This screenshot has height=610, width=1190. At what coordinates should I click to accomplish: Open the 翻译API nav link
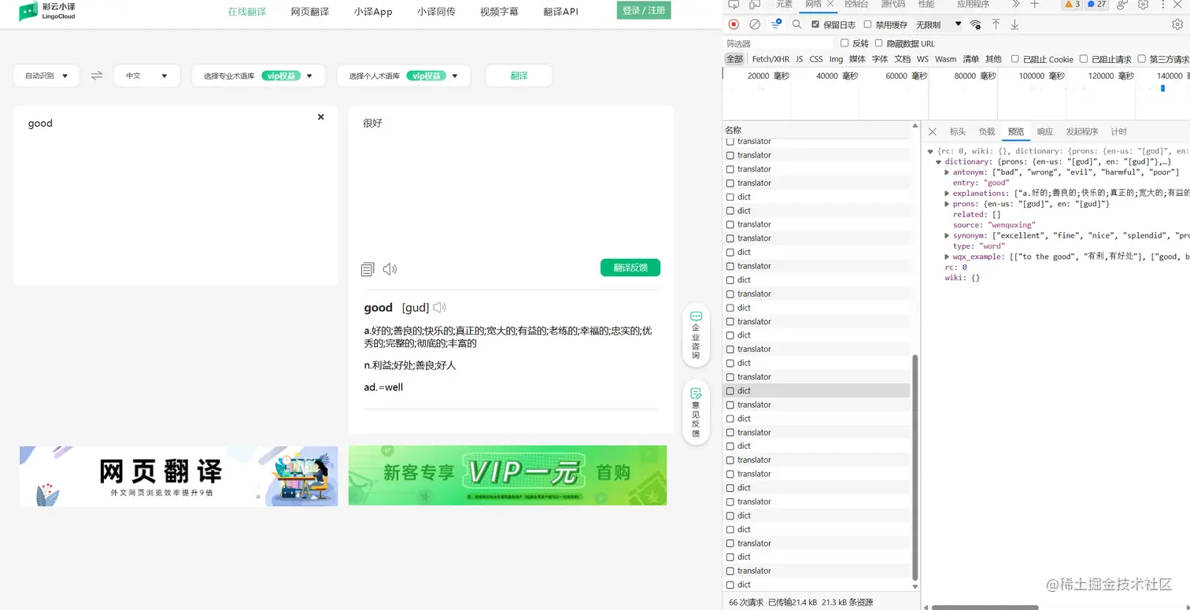(561, 12)
